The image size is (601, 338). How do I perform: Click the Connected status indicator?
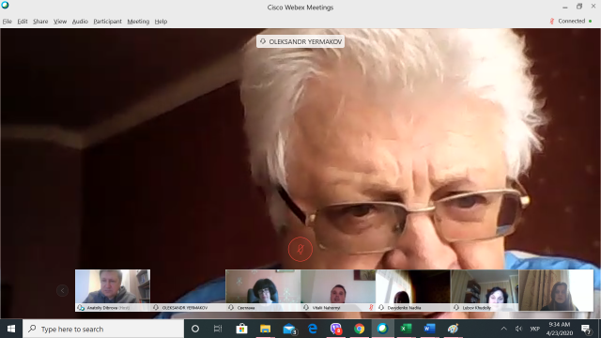click(x=571, y=21)
